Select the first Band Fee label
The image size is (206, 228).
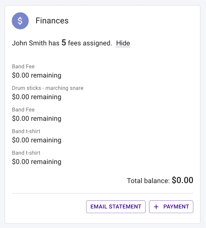click(23, 66)
